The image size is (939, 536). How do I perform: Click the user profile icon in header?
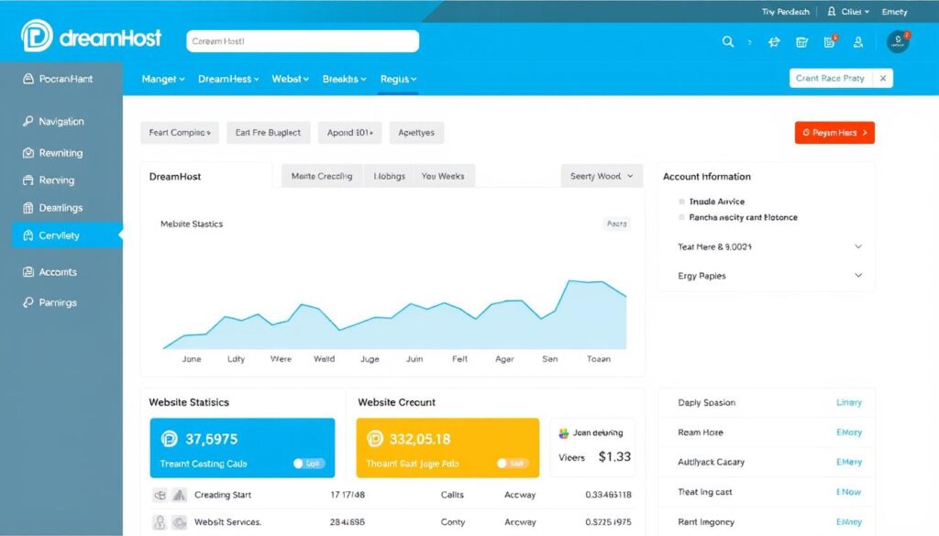click(858, 42)
